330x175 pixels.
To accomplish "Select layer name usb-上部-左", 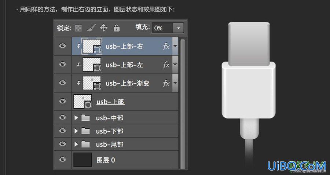I will click(124, 65).
